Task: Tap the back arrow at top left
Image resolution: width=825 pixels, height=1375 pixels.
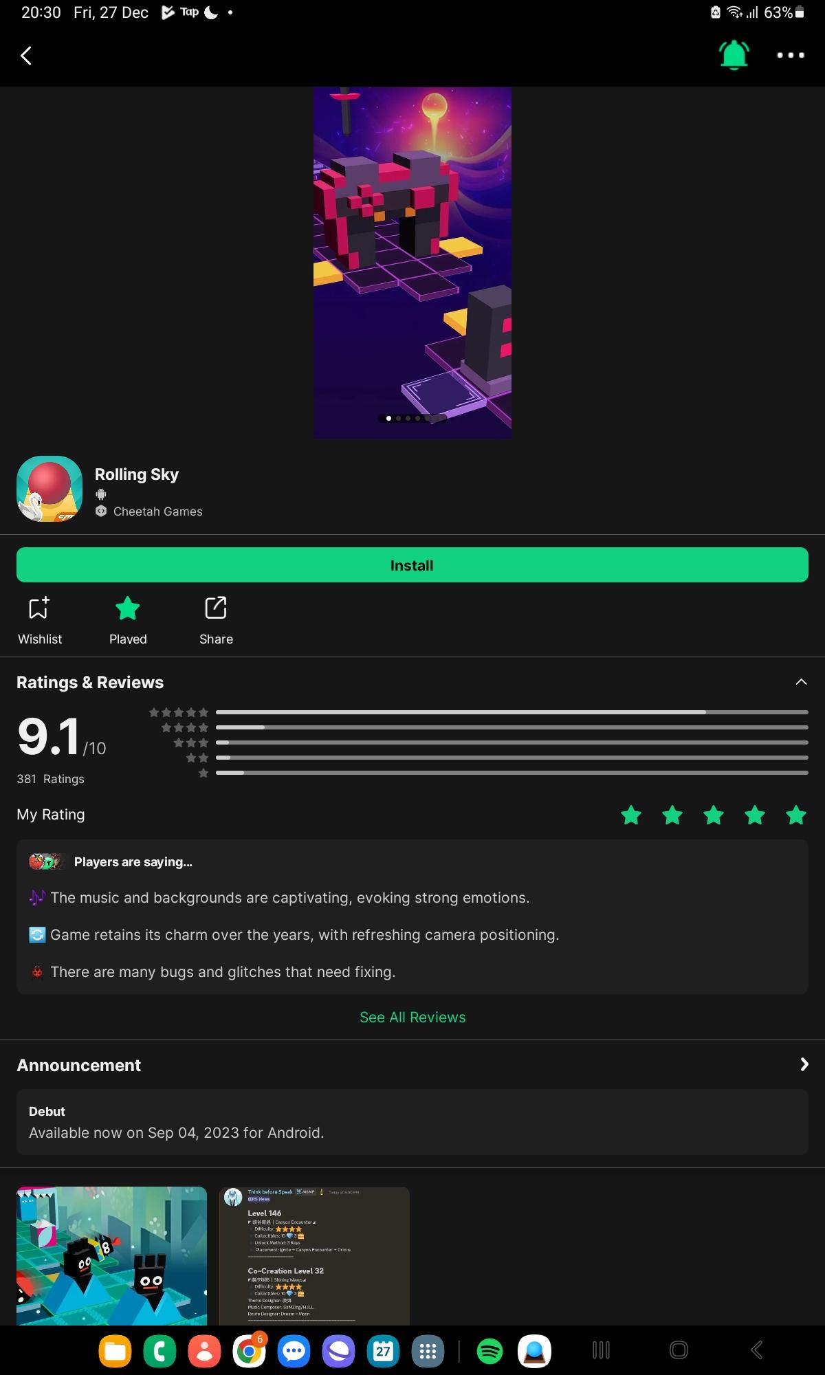Action: (x=26, y=56)
